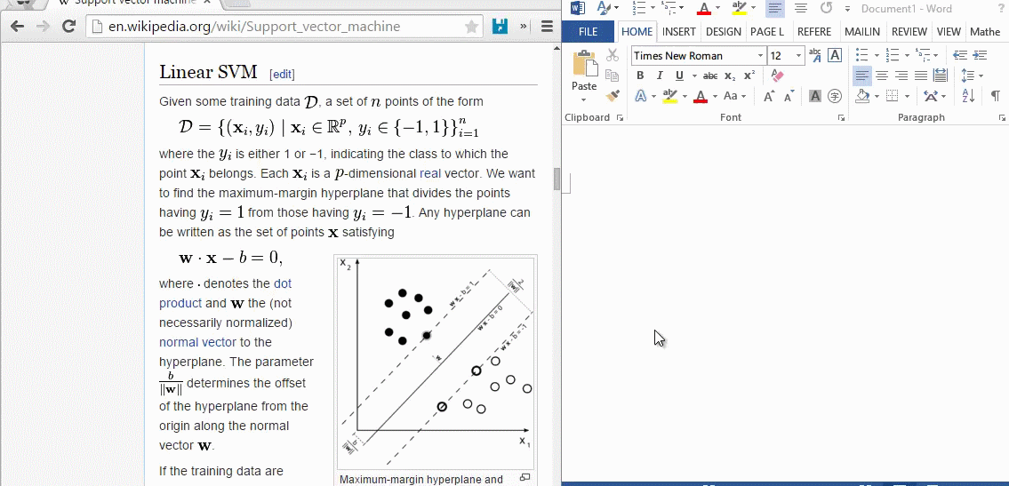
Task: Click Sort A-Z icon in Paragraph group
Action: (x=969, y=97)
